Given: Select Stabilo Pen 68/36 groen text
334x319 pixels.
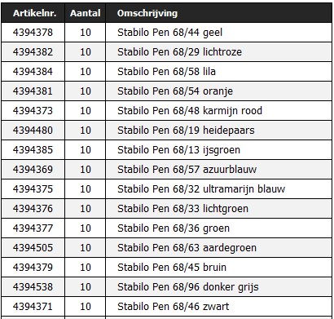Looking at the screenshot, I should click(x=174, y=228).
